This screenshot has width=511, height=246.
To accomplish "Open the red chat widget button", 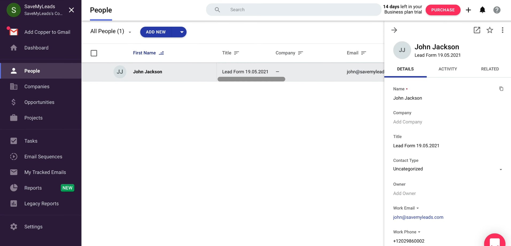I will (494, 240).
